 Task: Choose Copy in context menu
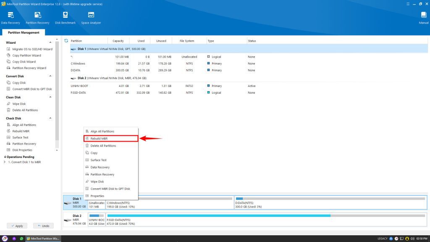pyautogui.click(x=111, y=153)
